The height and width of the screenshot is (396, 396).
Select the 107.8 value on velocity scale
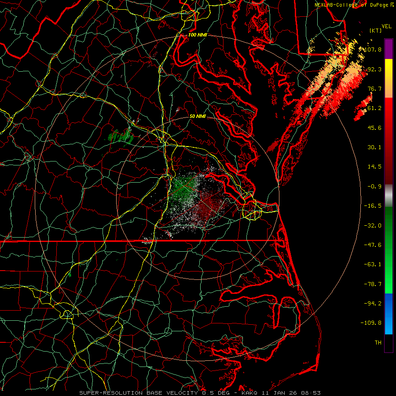coord(373,49)
